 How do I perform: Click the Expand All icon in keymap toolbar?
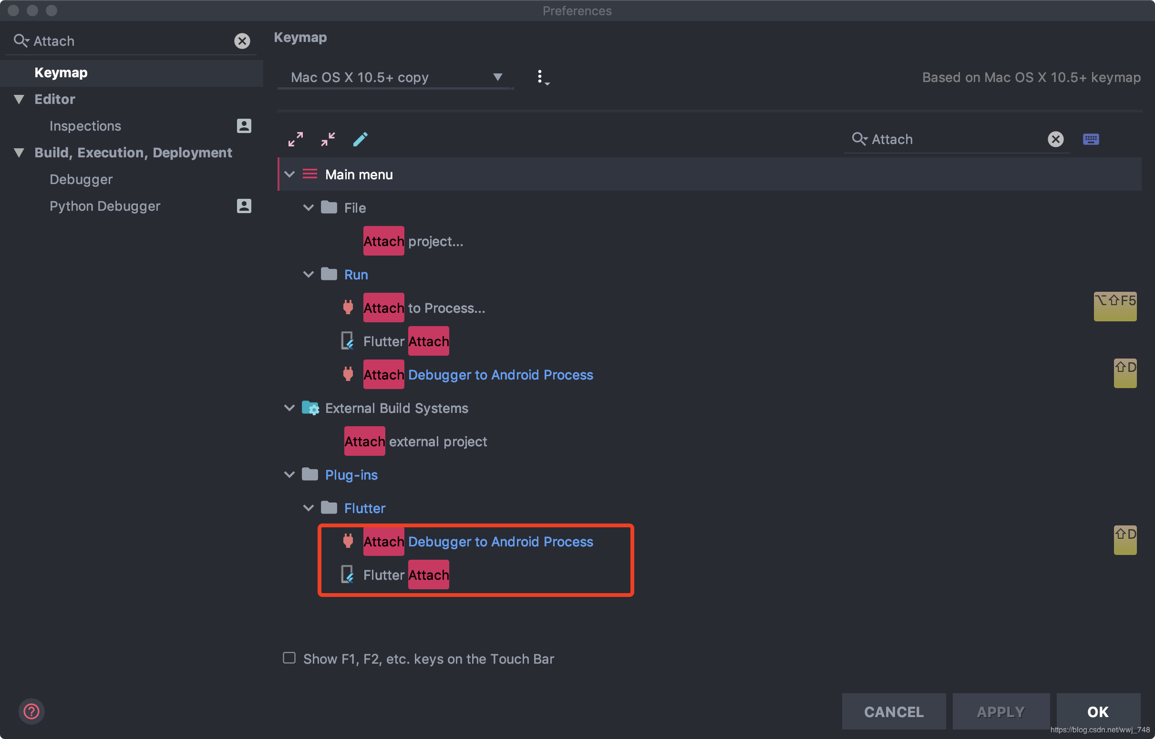coord(295,139)
